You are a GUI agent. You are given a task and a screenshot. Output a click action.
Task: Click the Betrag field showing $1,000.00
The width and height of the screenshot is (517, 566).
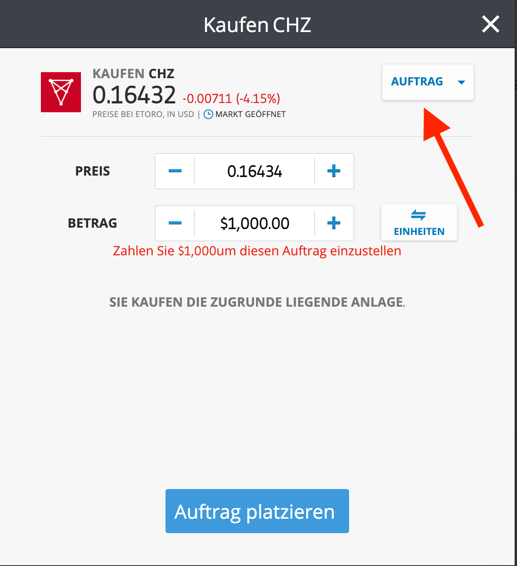coord(254,223)
